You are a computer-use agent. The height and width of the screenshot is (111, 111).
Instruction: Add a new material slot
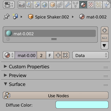(x=105, y=30)
